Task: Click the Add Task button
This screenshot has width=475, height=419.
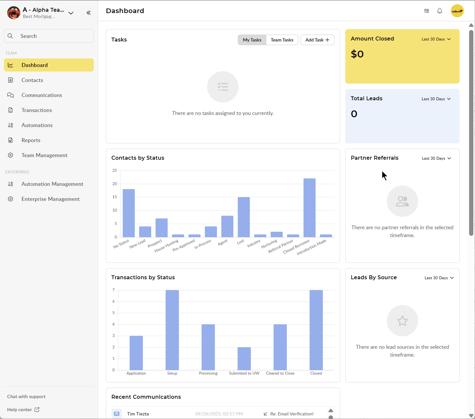Action: coord(317,40)
